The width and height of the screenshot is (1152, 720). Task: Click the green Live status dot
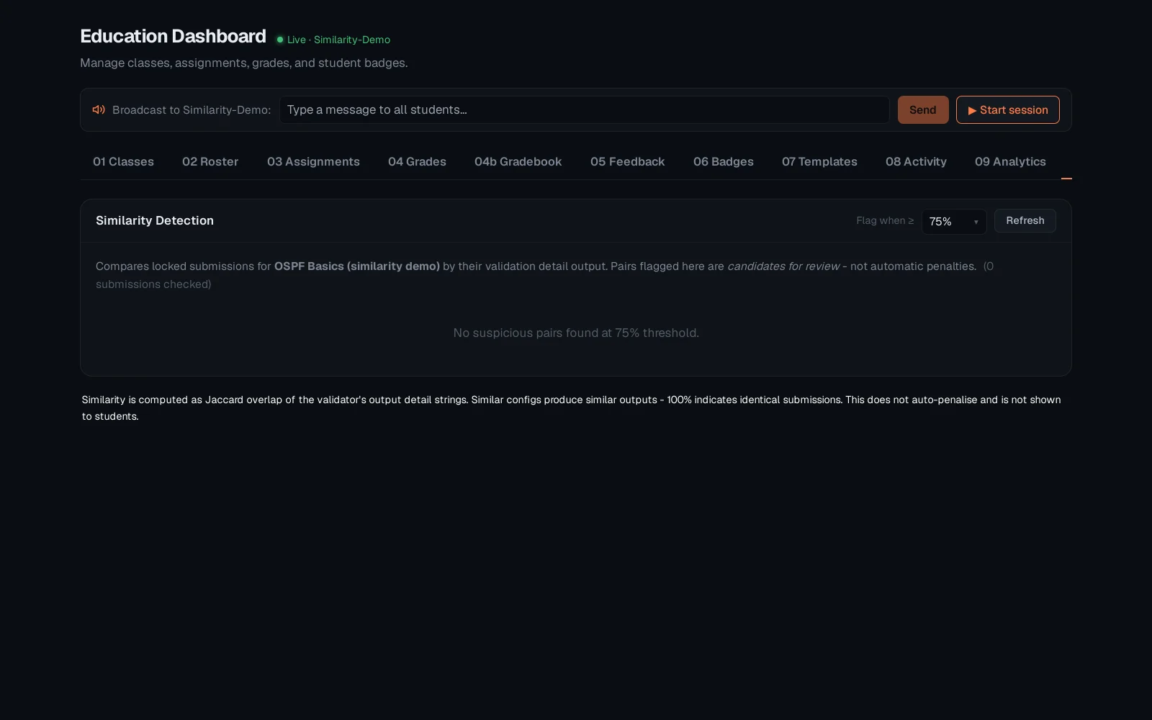pos(280,40)
